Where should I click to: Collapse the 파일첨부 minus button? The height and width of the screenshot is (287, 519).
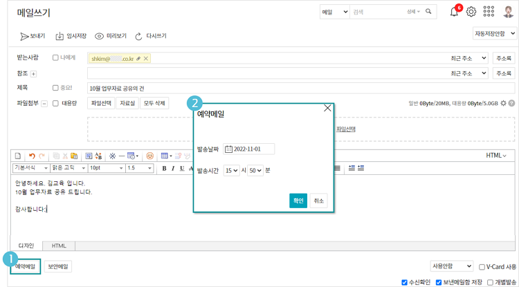44,104
